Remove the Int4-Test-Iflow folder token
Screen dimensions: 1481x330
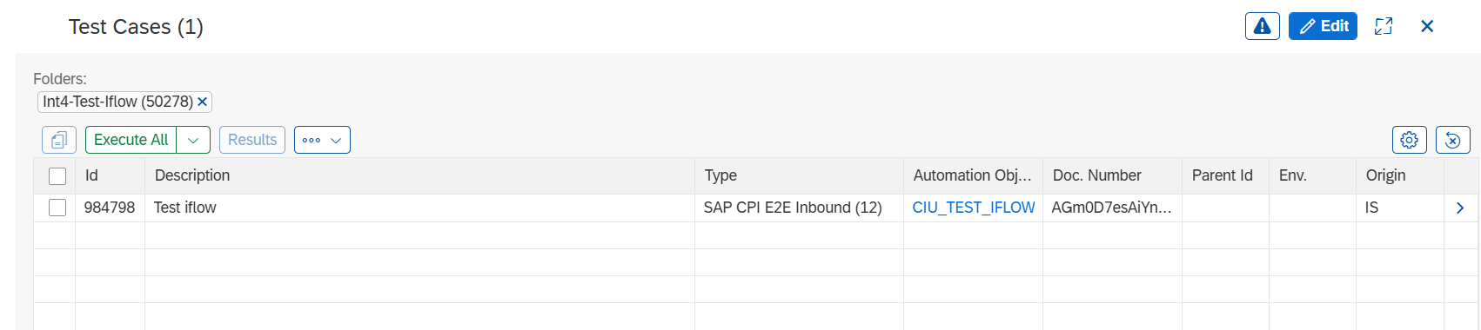(202, 102)
